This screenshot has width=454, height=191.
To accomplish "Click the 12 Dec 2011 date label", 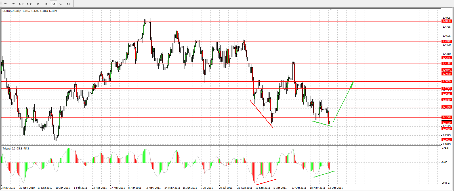I will (335, 188).
